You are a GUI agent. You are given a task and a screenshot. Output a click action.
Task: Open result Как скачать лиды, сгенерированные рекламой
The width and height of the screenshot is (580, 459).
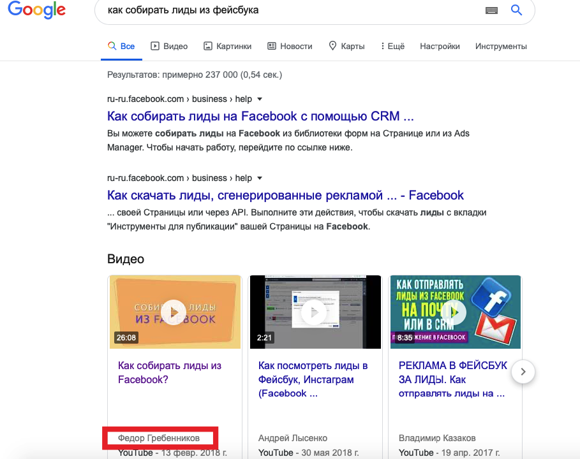(285, 196)
